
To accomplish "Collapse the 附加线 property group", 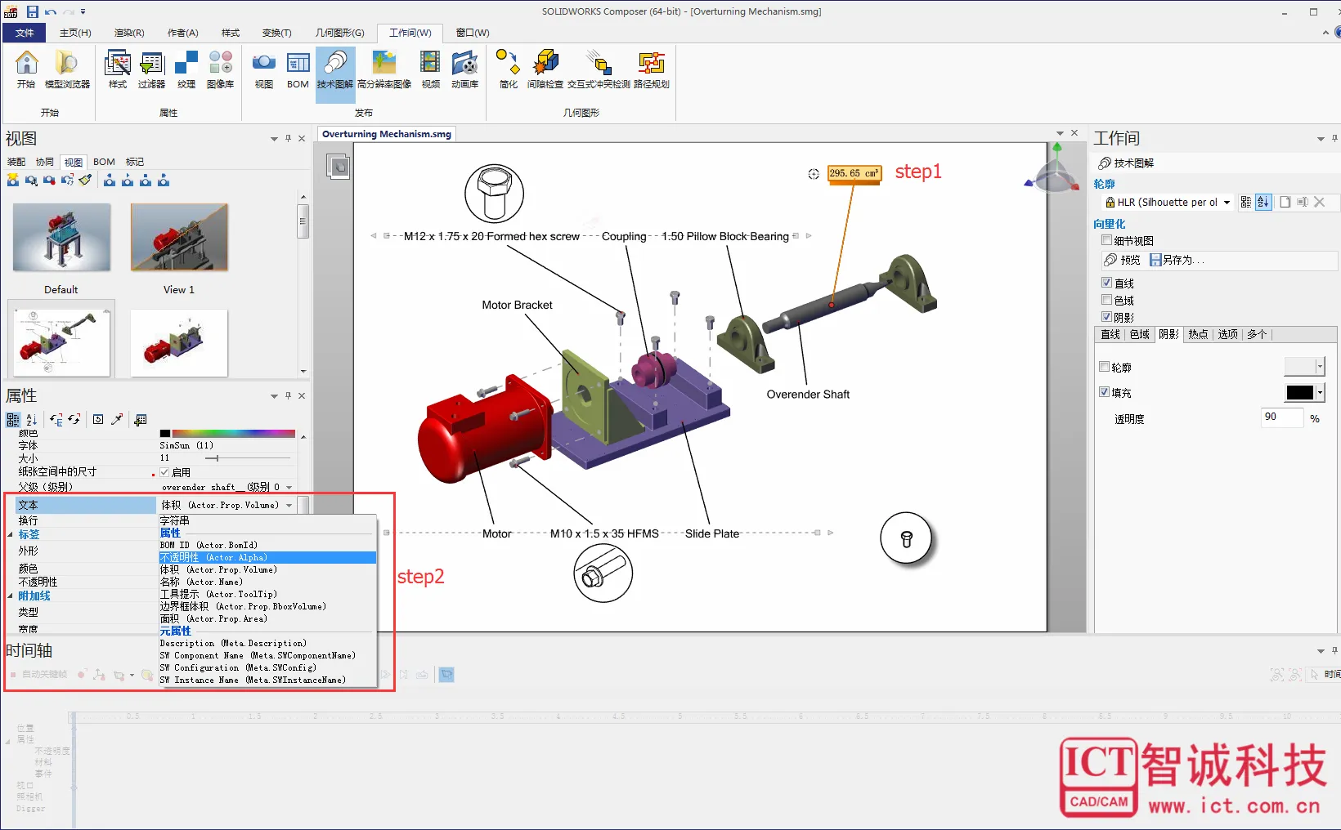I will (11, 596).
